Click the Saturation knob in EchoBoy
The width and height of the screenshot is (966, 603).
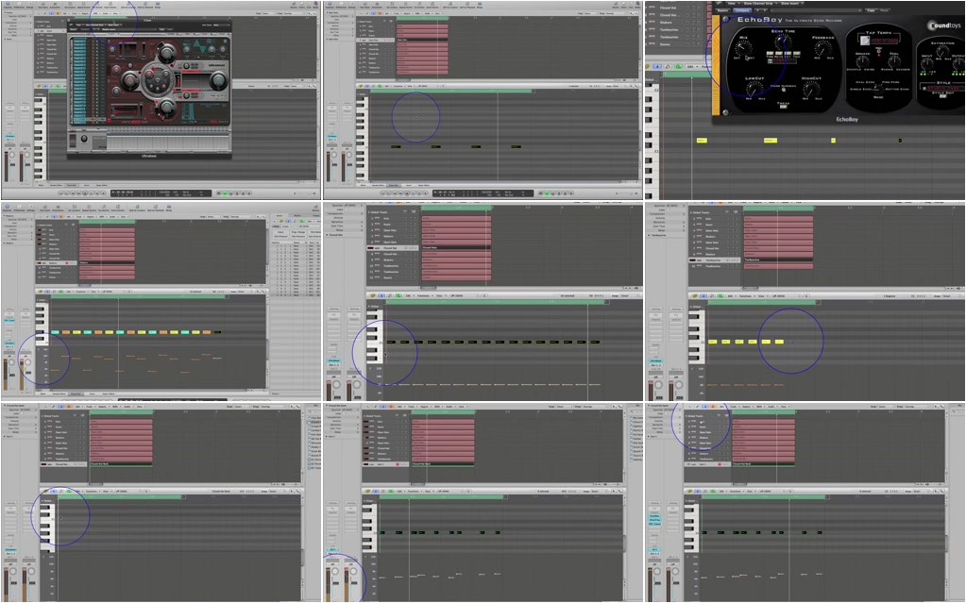(942, 51)
